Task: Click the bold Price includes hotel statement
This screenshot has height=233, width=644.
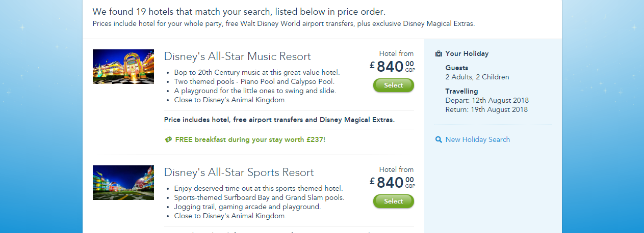Action: pyautogui.click(x=279, y=120)
